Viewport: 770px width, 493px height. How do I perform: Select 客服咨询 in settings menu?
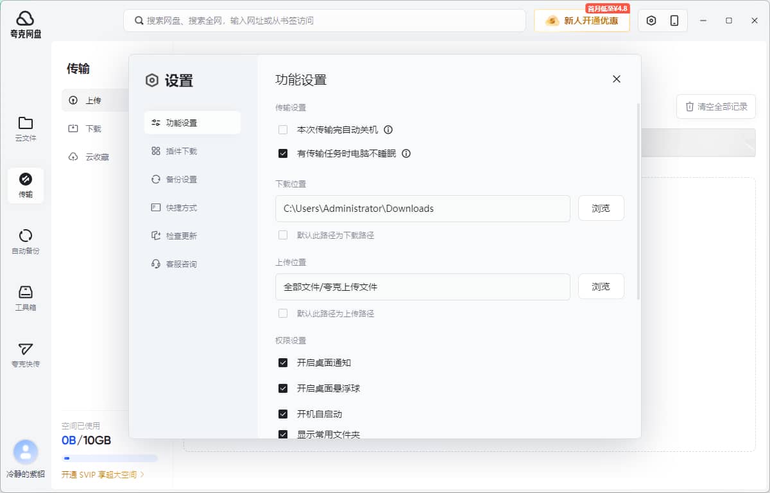(x=193, y=264)
